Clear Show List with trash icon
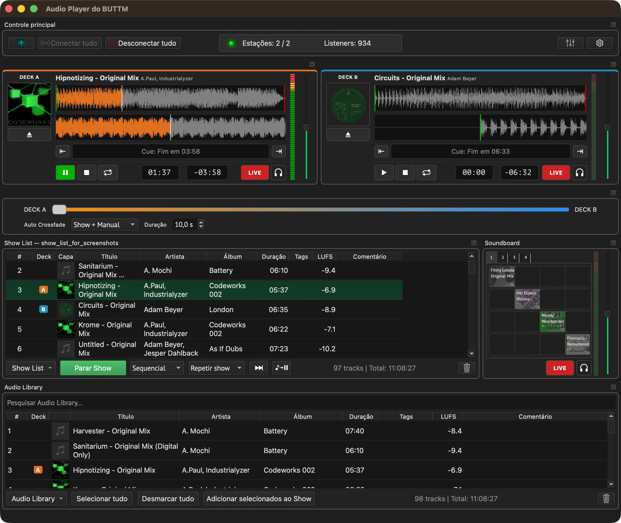Viewport: 621px width, 523px height. tap(467, 368)
